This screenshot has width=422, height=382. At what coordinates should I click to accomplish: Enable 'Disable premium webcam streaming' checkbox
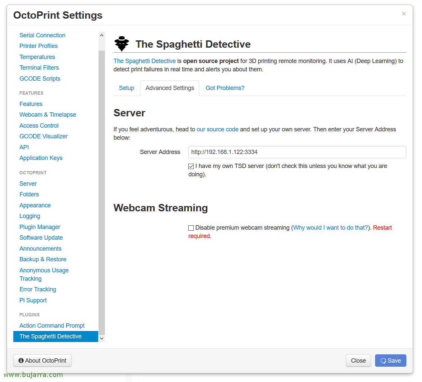[191, 228]
